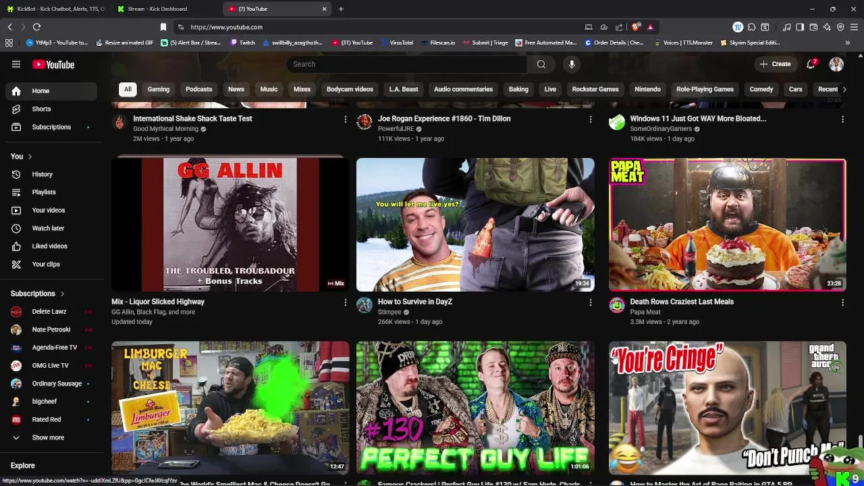Open the Rated Red subscription
The image size is (864, 486).
click(51, 419)
